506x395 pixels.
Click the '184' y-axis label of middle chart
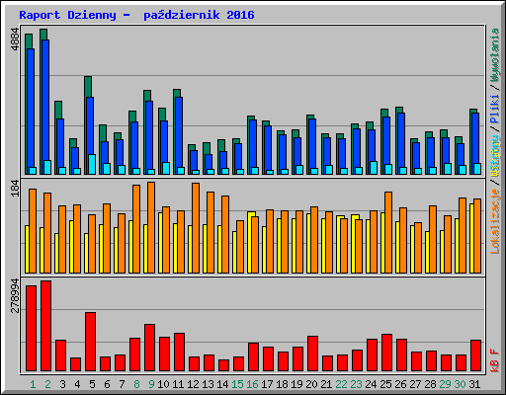tap(15, 189)
